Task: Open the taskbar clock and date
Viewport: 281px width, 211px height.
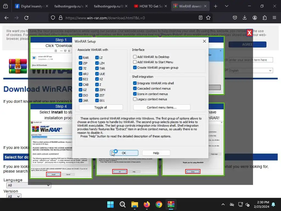Action: [262, 204]
